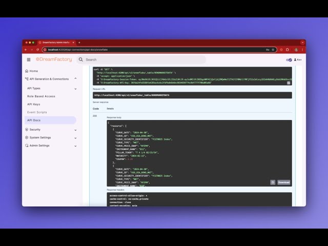This screenshot has width=328, height=246.
Task: Click the 200 response code
Action: (x=95, y=116)
